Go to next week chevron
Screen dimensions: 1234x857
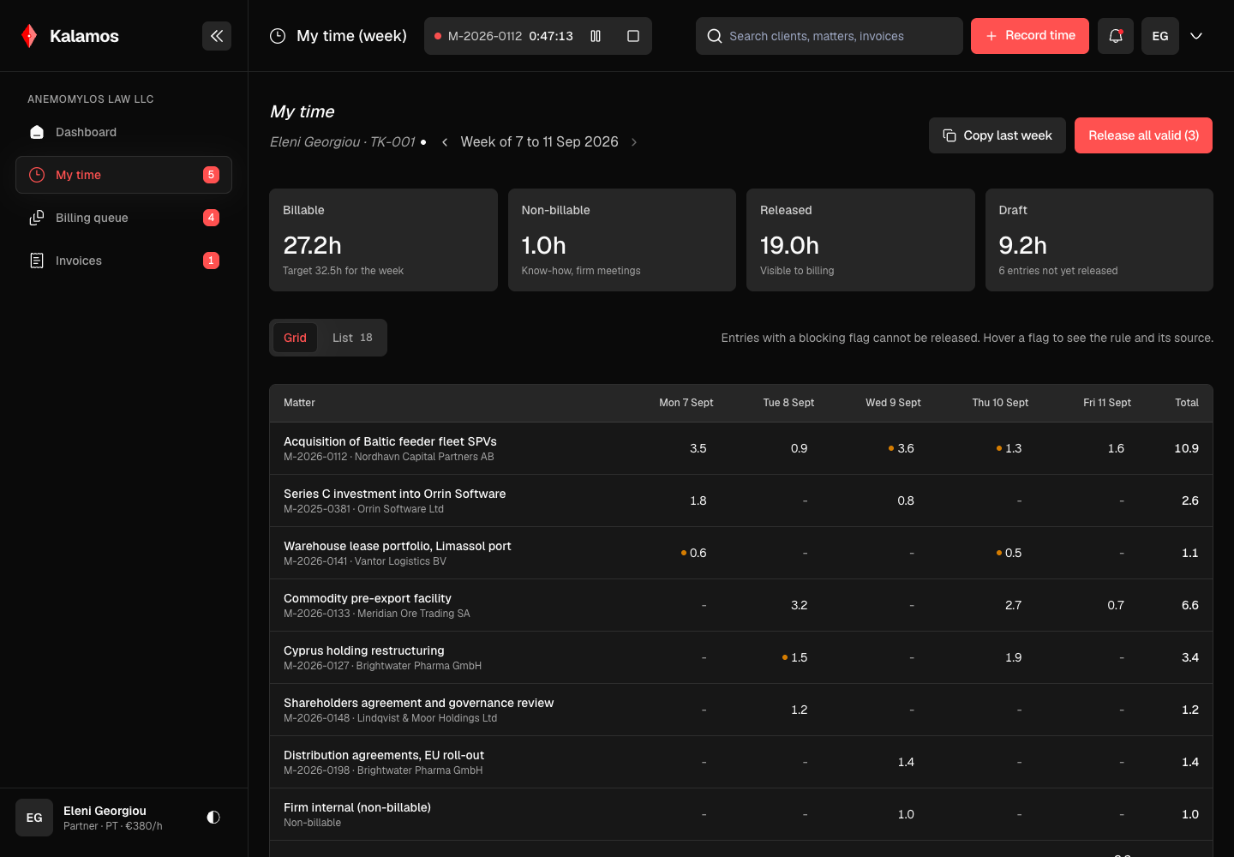point(634,142)
